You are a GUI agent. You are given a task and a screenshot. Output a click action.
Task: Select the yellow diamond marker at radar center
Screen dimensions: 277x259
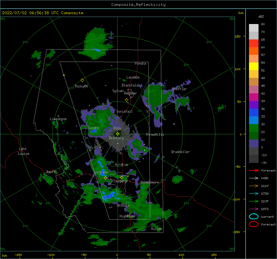118,134
